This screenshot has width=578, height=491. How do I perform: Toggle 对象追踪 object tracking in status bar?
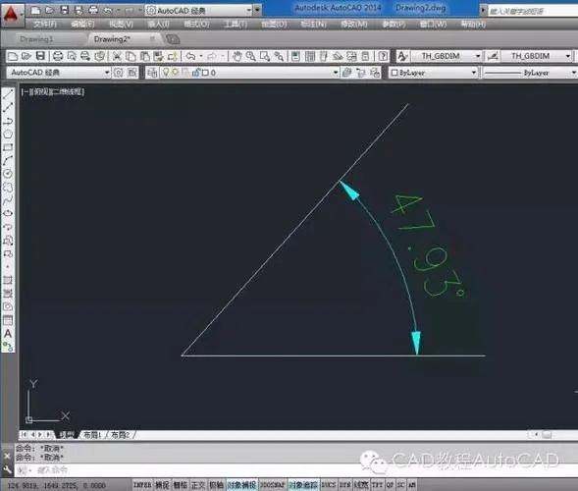point(303,485)
